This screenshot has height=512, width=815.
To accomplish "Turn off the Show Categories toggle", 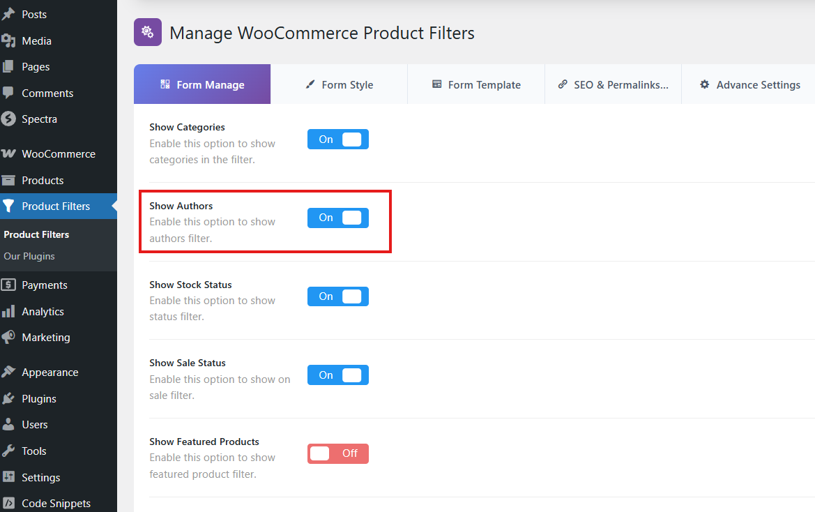I will pyautogui.click(x=338, y=140).
